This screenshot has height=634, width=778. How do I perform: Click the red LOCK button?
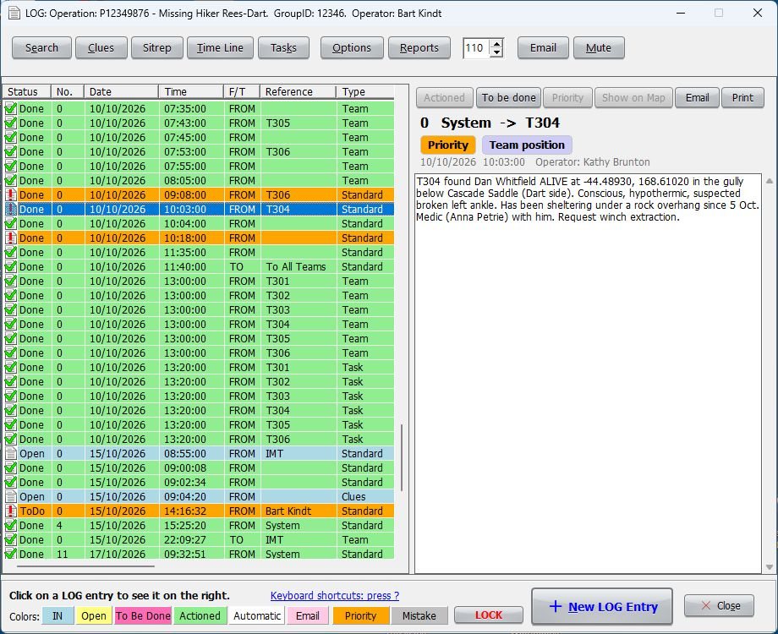(x=488, y=615)
